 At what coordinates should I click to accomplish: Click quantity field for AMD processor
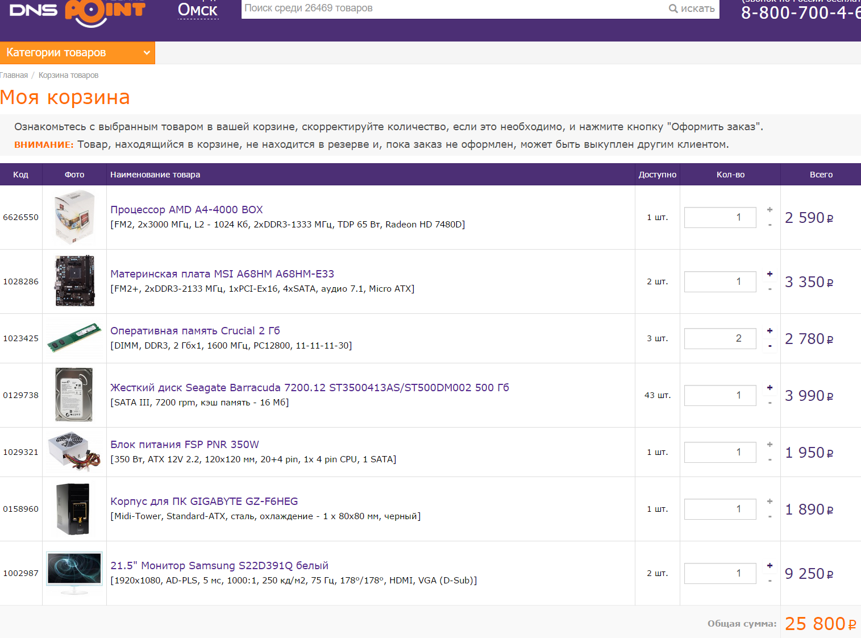coord(720,217)
